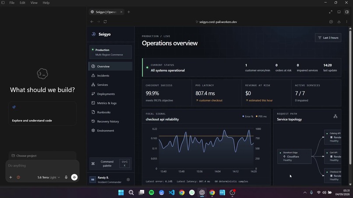
Task: Select the Catalog API topology node
Action: [x=332, y=137]
